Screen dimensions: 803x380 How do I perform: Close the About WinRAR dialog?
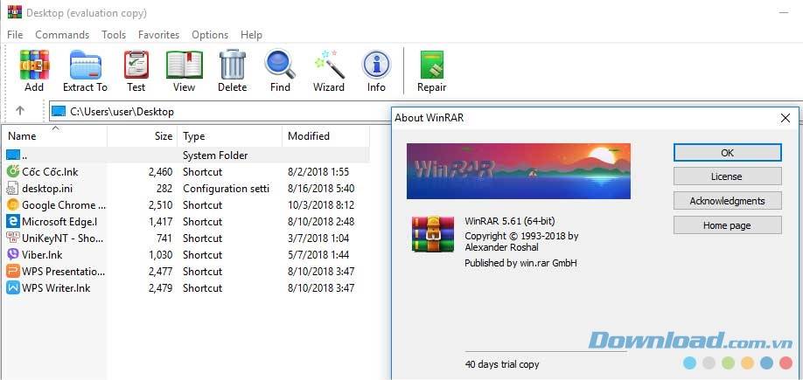pyautogui.click(x=786, y=118)
